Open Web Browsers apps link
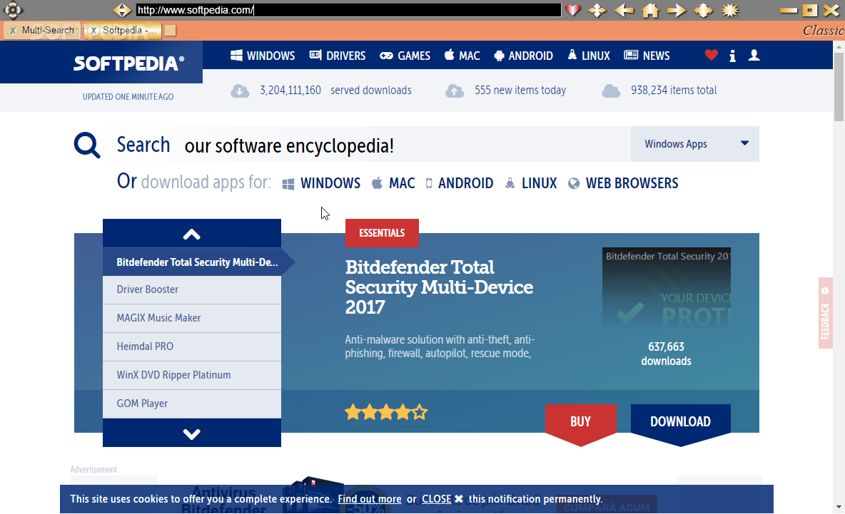845x514 pixels. point(623,183)
